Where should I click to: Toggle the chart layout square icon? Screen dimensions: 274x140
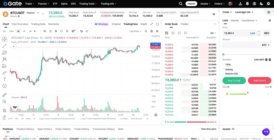[157, 24]
